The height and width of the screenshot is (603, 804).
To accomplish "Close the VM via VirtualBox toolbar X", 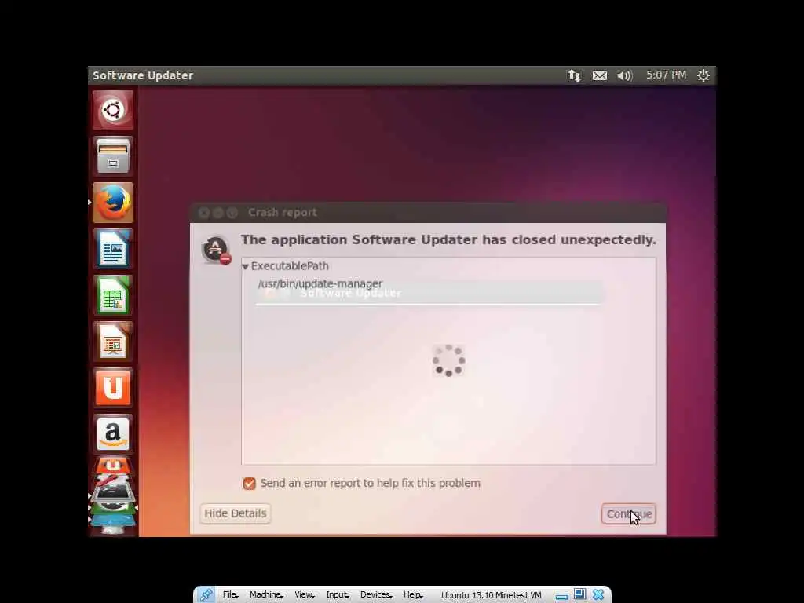I will (x=598, y=595).
